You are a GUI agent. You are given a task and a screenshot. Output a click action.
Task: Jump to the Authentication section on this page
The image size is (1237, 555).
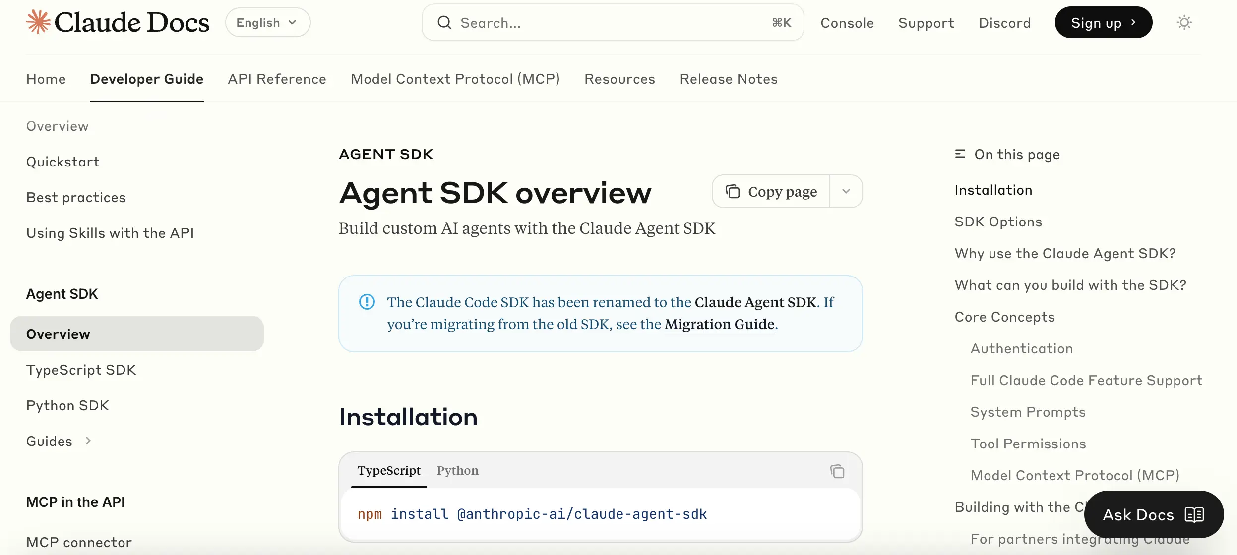tap(1022, 348)
